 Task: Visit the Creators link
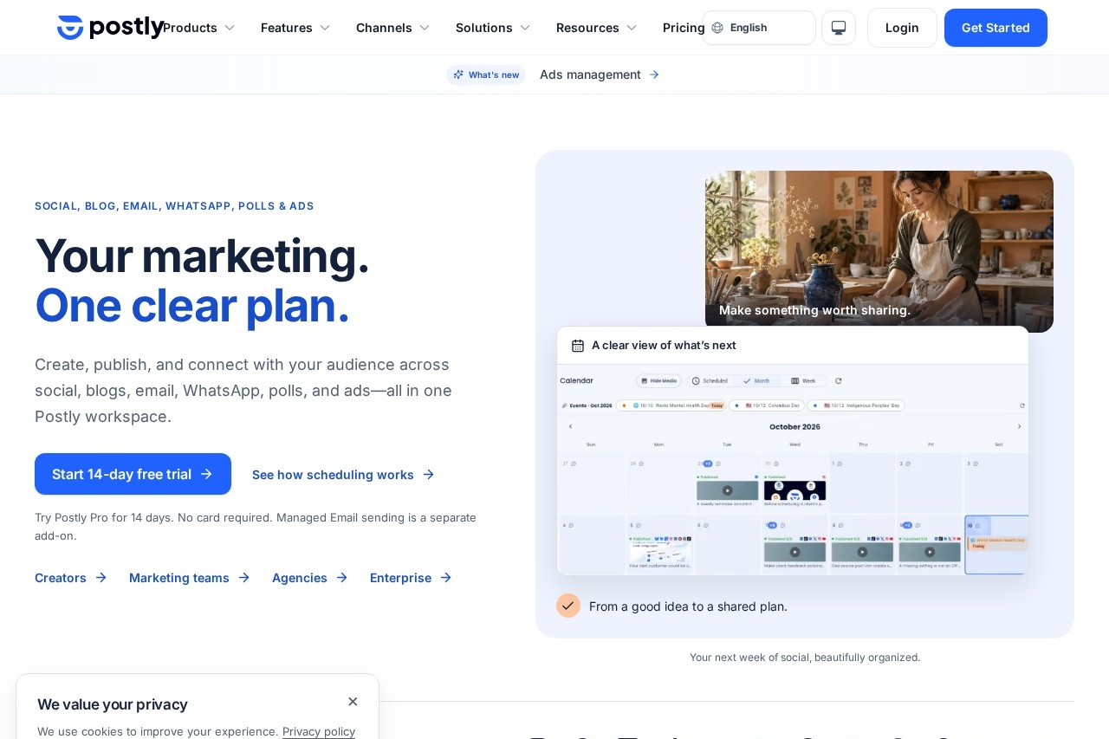coord(70,578)
